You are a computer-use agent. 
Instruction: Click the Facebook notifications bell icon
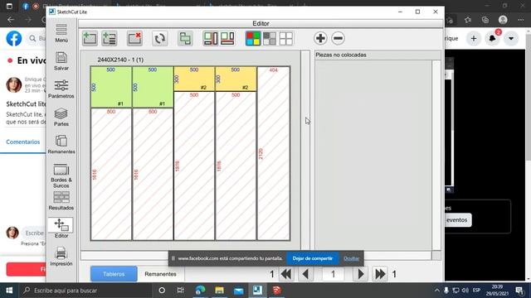pos(492,39)
